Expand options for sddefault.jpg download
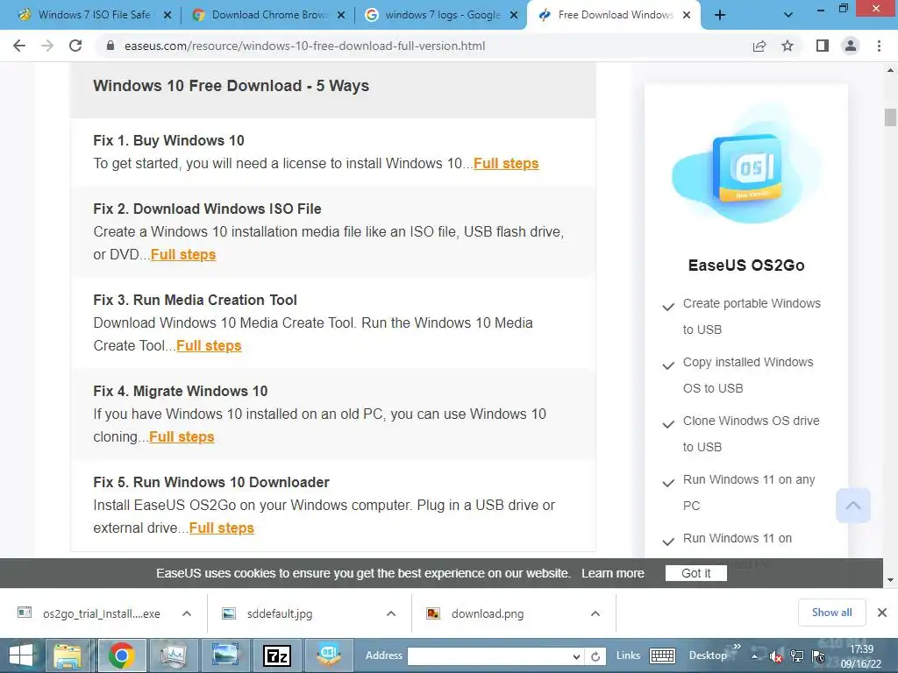The height and width of the screenshot is (673, 898). (x=391, y=613)
